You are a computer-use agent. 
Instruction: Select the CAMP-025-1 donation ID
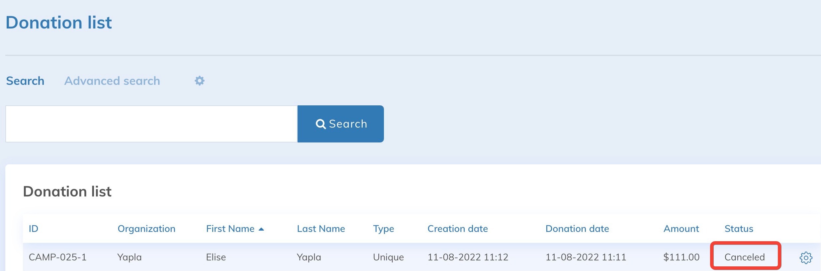pos(58,257)
